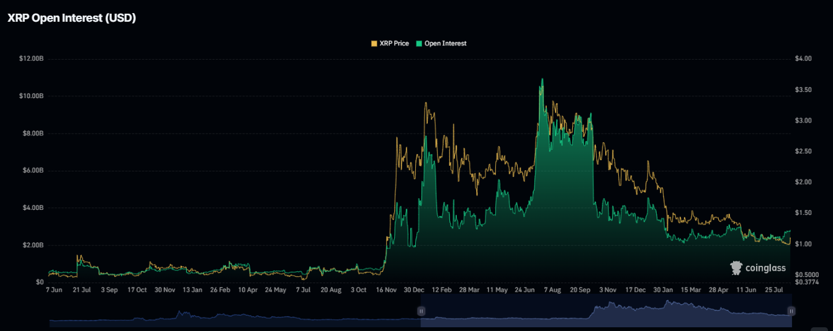Click the 20 Aug date label

[x=331, y=290]
